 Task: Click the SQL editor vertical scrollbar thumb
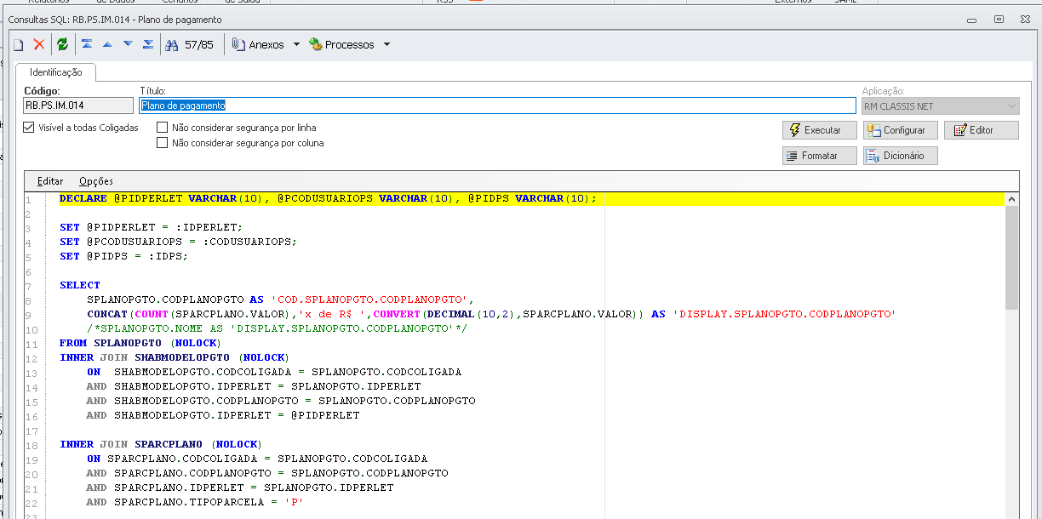tap(1011, 257)
